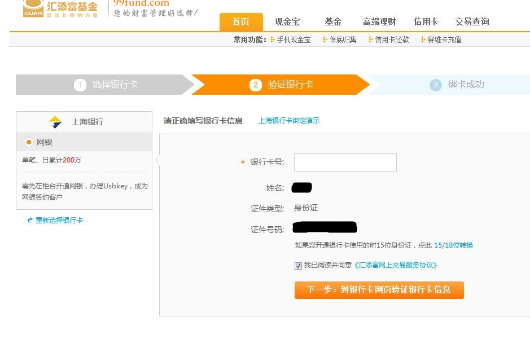
Task: Focus the 银行卡号 input field
Action: pyautogui.click(x=345, y=162)
